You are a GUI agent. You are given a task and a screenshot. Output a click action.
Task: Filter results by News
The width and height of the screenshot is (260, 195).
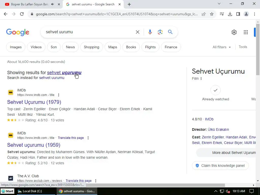pos(70,47)
